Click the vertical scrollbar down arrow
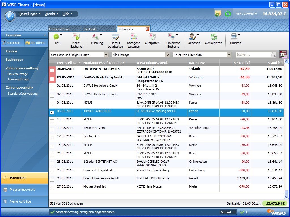Viewport: 290px width, 217px height. click(x=286, y=196)
